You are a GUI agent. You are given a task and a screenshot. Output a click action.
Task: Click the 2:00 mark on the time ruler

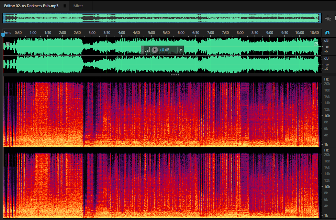point(63,33)
